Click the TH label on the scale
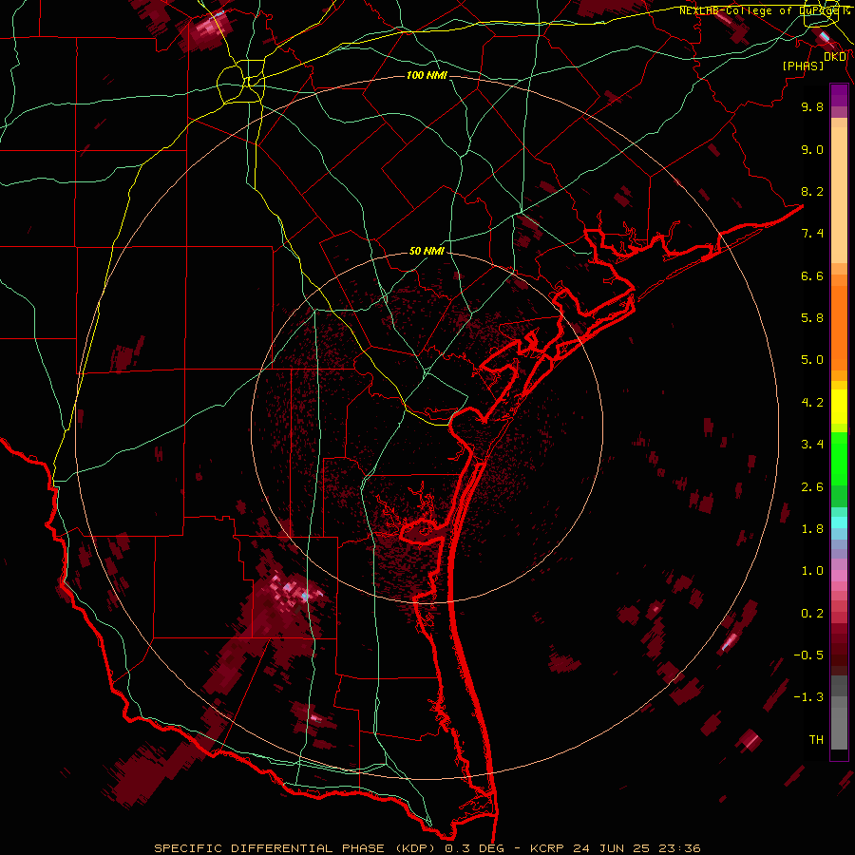Image resolution: width=855 pixels, height=855 pixels. (816, 740)
